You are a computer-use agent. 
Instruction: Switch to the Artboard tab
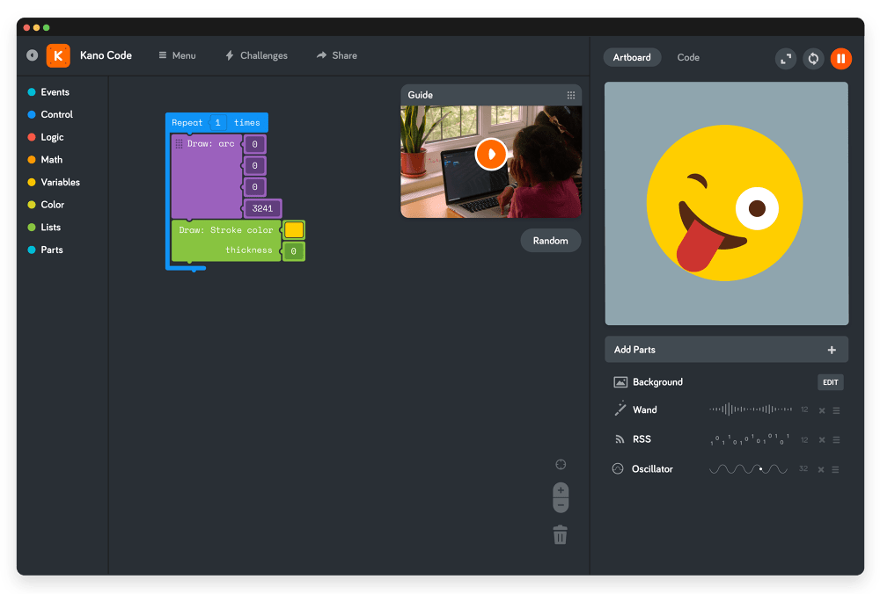pyautogui.click(x=632, y=57)
